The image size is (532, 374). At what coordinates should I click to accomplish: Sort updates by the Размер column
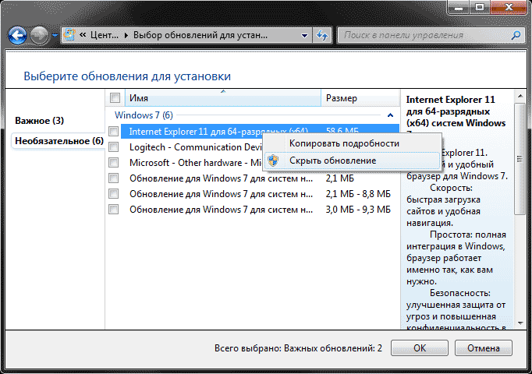point(360,98)
